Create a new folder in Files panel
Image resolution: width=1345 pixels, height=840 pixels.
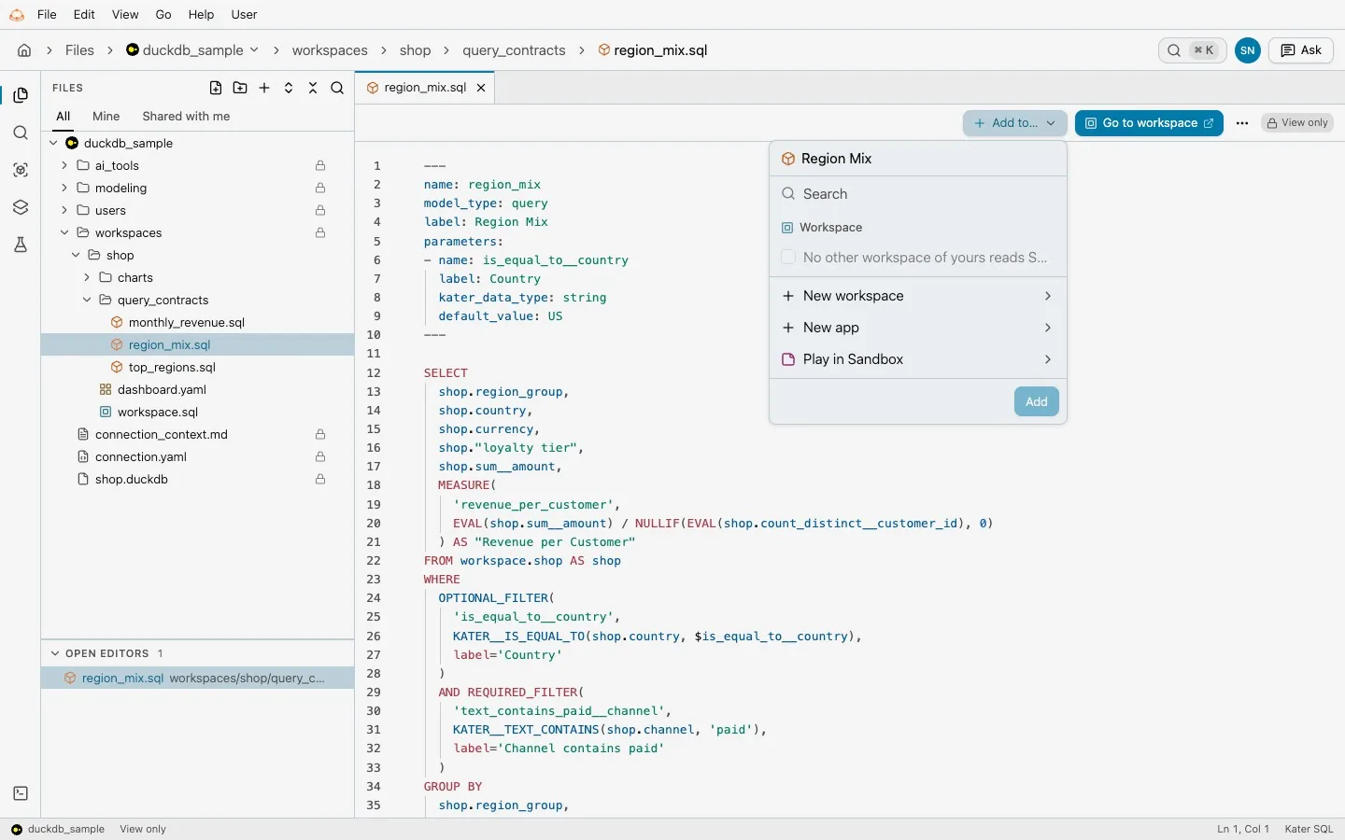pyautogui.click(x=240, y=88)
